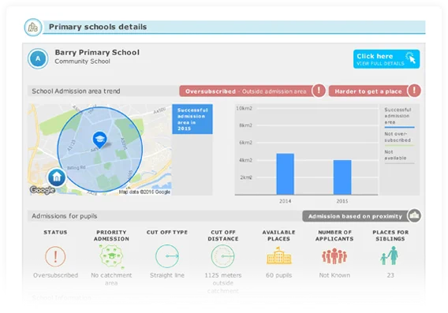Click the school building icon beside proximity badge
The image size is (448, 313).
coord(414,215)
